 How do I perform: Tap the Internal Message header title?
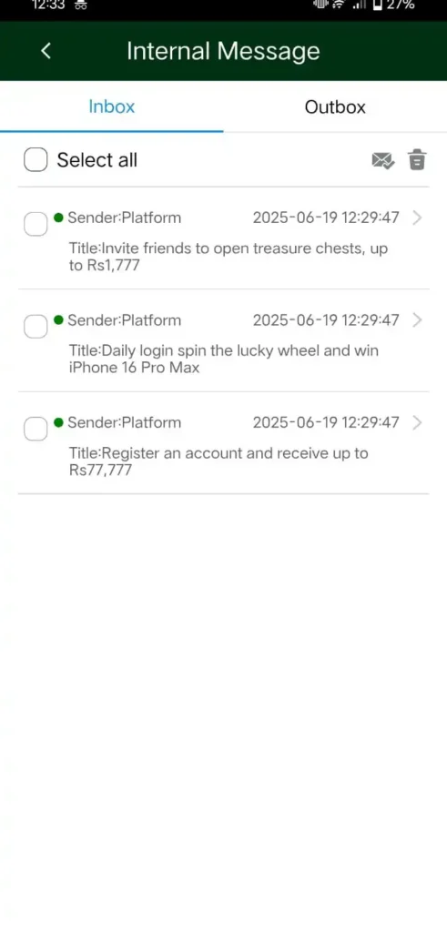[224, 51]
